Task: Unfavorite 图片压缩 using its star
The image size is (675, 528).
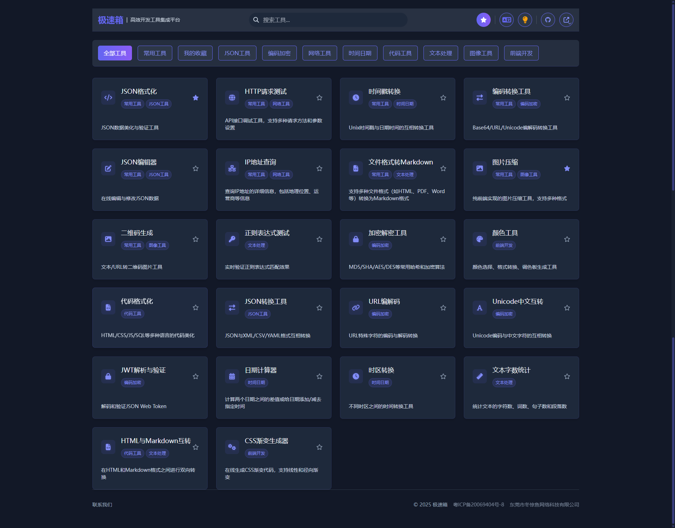Action: [567, 168]
